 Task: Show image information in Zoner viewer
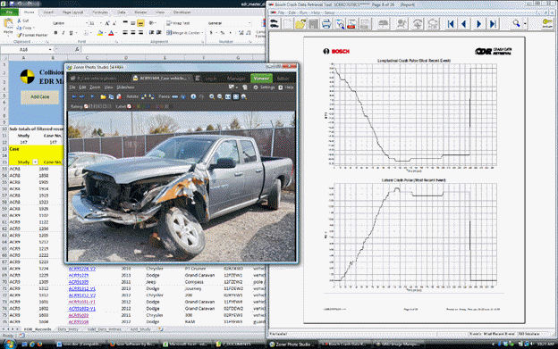(193, 96)
